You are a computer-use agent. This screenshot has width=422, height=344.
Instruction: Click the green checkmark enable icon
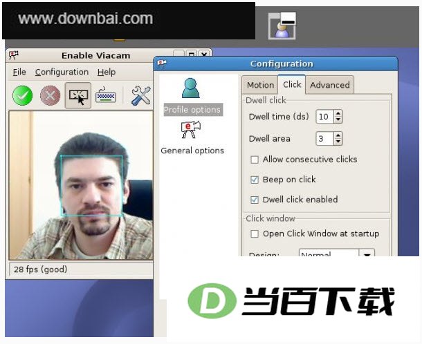23,95
